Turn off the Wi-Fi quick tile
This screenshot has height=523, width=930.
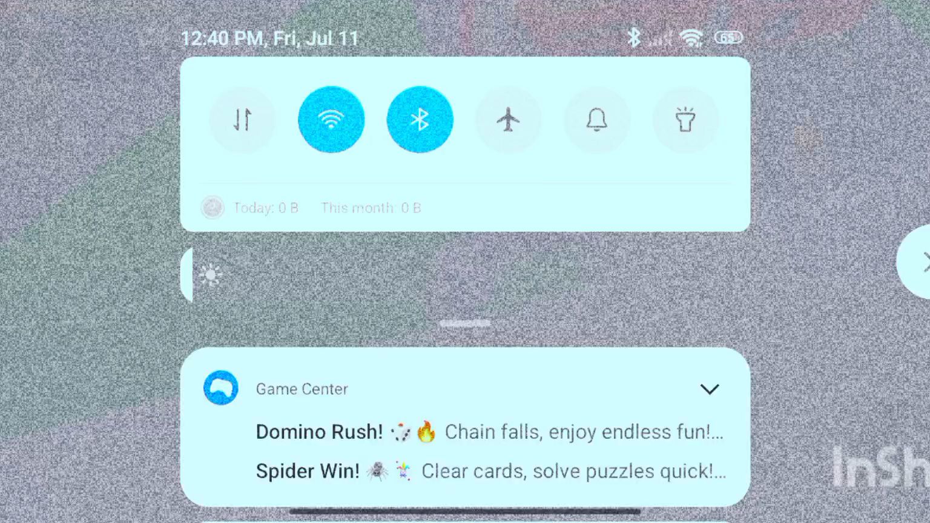(x=331, y=120)
